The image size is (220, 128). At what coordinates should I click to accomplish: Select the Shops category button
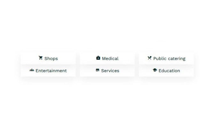tap(48, 59)
